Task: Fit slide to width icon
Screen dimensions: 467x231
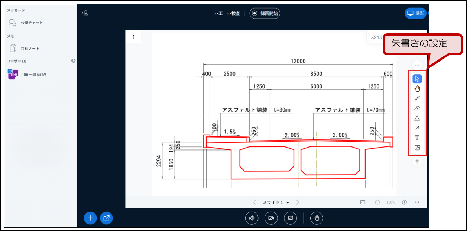Action: pos(417,202)
